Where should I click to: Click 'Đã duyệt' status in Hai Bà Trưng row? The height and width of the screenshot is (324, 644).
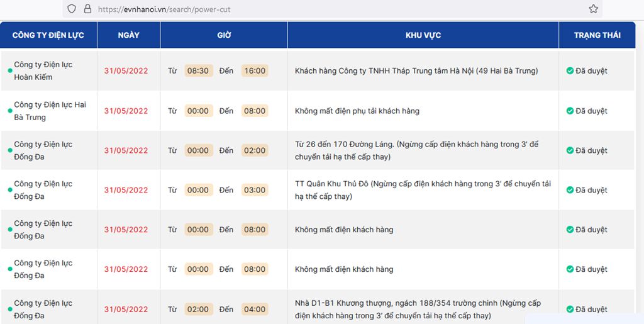click(x=591, y=111)
